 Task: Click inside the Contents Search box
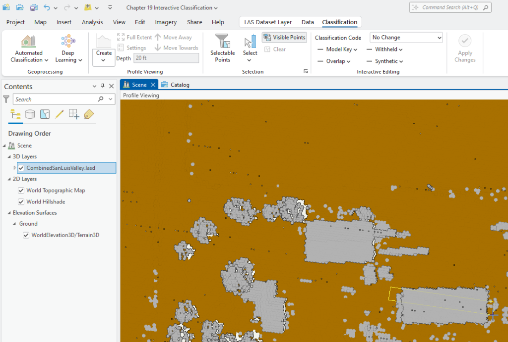55,99
